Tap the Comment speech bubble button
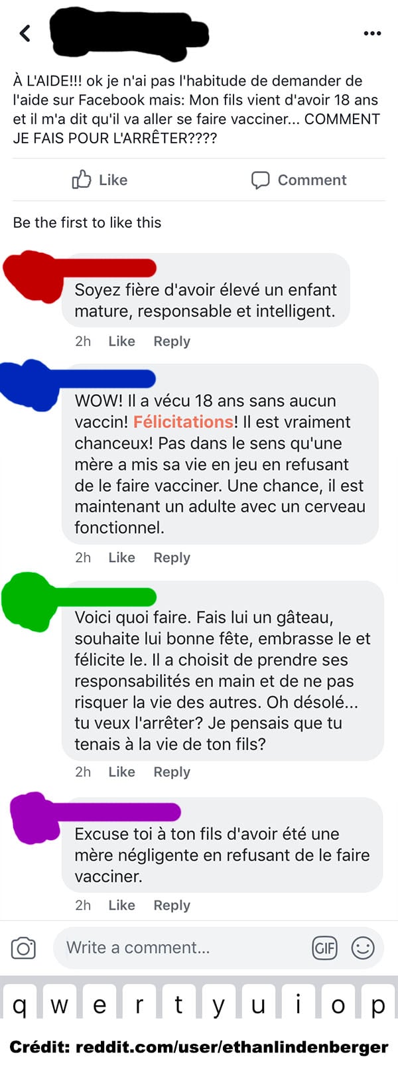This screenshot has width=398, height=1069. [298, 180]
